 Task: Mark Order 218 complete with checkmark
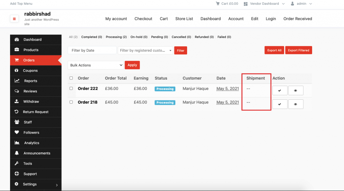coord(280,104)
